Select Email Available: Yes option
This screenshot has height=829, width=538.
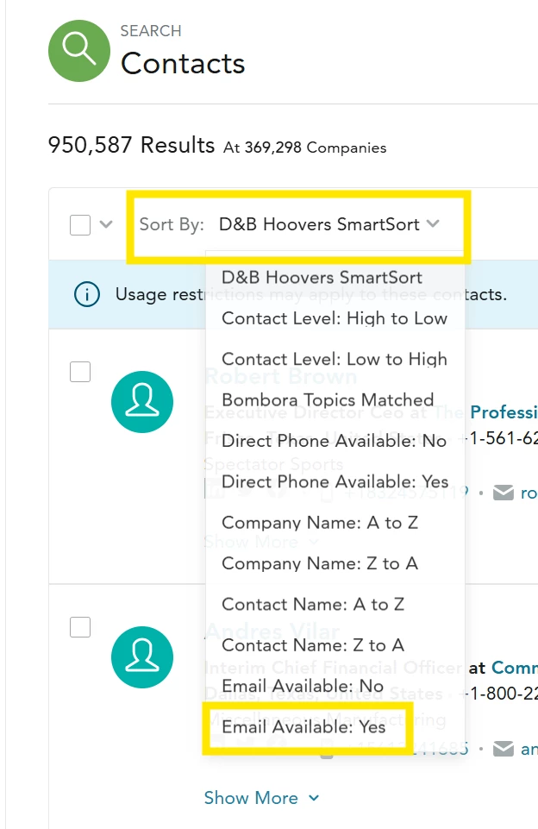tap(335, 727)
